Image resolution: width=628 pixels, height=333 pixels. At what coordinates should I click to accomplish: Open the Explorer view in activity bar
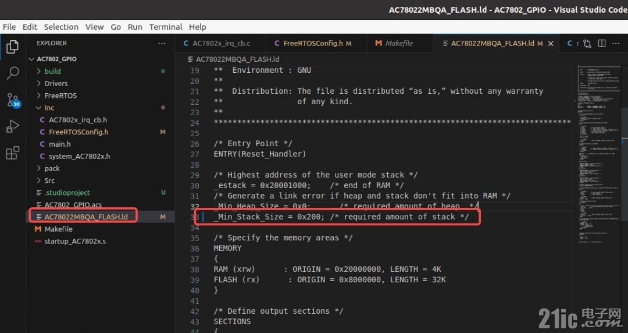[12, 47]
